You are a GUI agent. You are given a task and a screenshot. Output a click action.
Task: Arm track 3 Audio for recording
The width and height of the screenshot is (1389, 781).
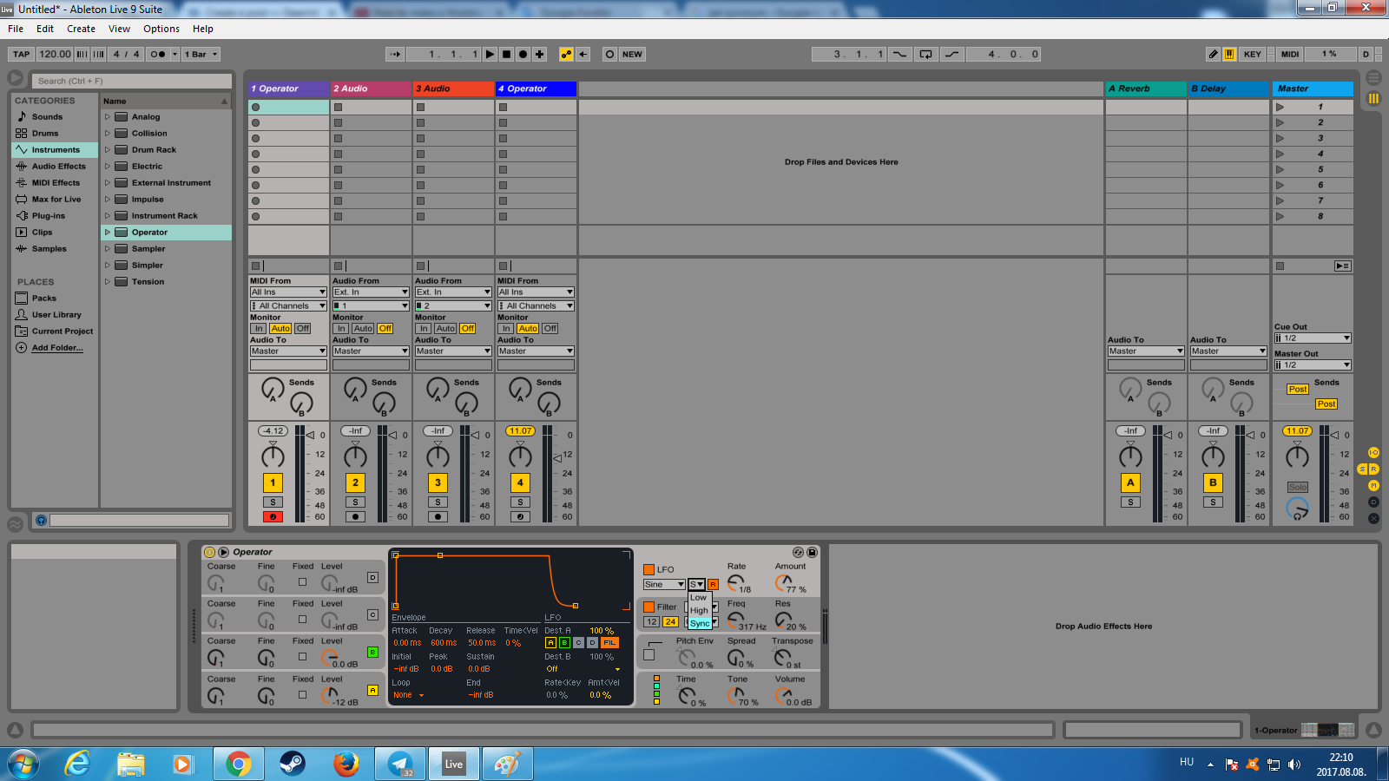[438, 516]
